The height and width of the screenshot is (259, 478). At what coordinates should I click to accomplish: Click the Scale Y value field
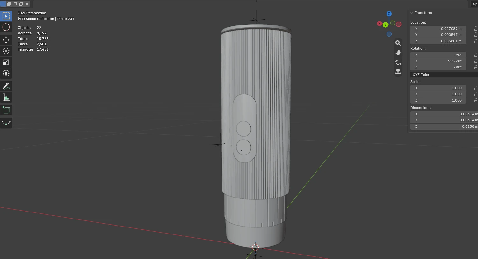(438, 94)
